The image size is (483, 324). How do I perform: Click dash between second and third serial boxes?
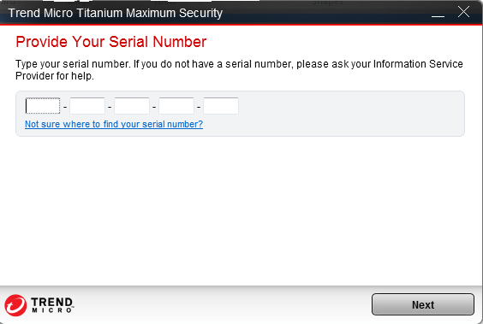coord(110,107)
